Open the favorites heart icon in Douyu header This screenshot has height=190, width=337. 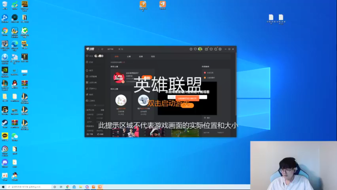coord(195,49)
